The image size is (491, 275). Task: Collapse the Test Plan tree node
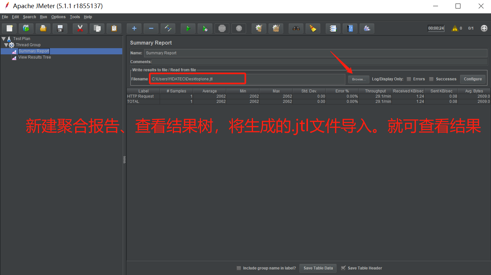(4, 39)
